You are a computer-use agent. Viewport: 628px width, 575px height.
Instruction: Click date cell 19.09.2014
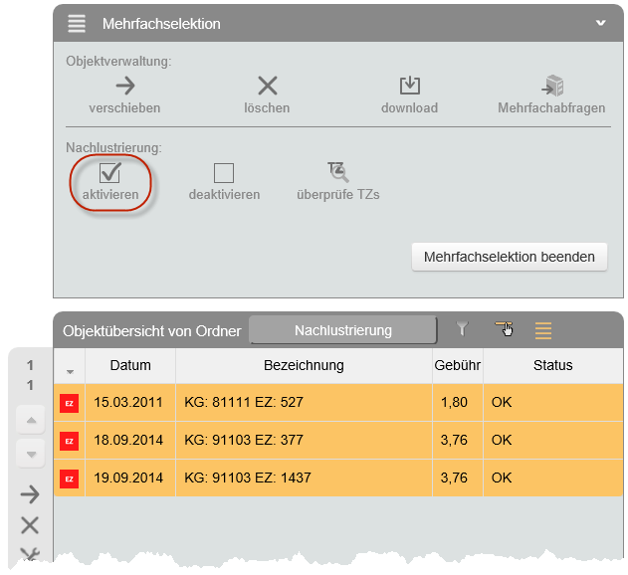pos(128,478)
